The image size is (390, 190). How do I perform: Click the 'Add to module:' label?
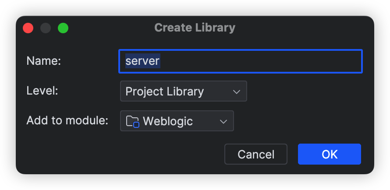(x=67, y=121)
